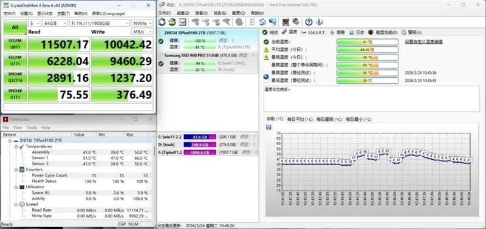
Task: Open 磁盘 menu in Hard Disk Sentinel
Action: click(183, 13)
